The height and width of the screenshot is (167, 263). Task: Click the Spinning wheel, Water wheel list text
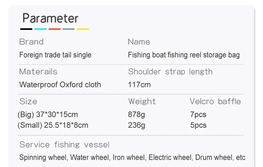132,157
